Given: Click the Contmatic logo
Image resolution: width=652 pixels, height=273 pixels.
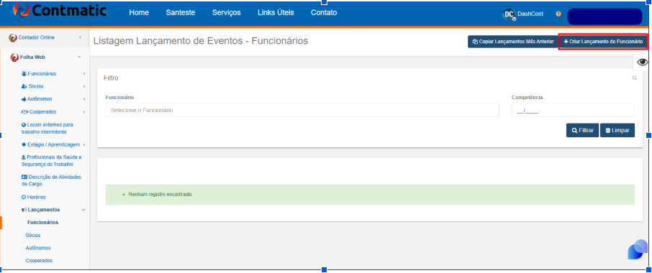Looking at the screenshot, I should [60, 10].
